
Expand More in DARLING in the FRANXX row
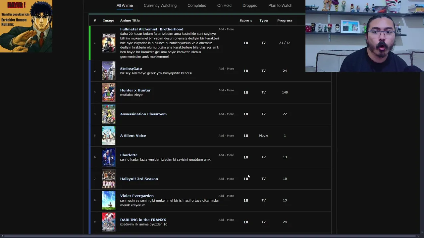[230, 220]
